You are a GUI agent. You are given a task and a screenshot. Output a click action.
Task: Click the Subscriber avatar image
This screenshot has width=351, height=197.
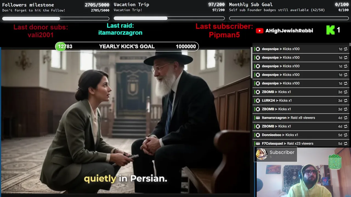[262, 154]
